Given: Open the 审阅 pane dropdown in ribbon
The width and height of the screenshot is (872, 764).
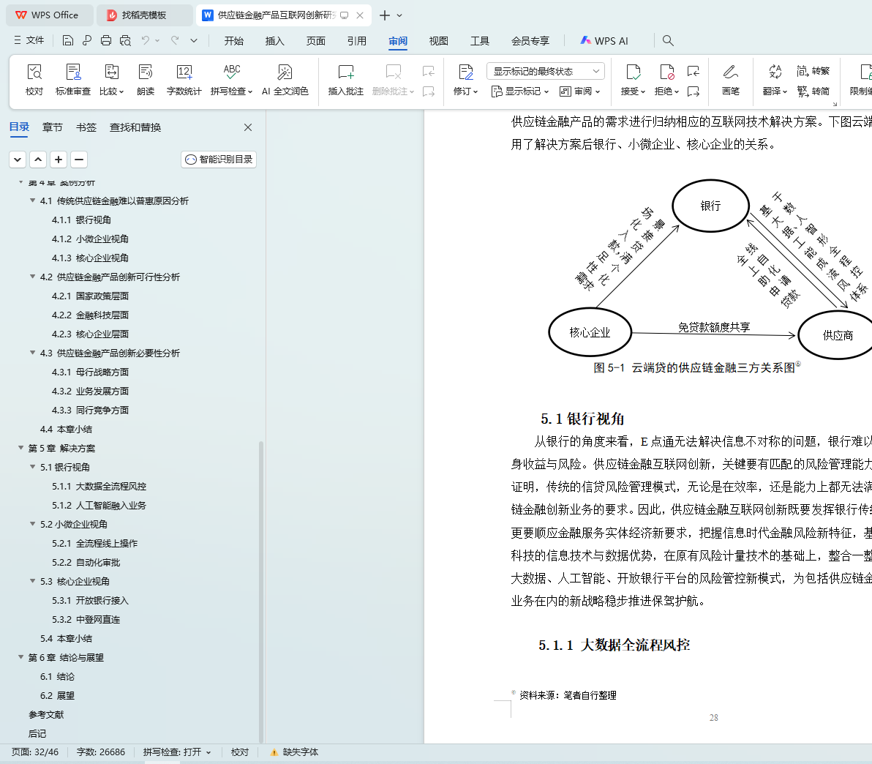Looking at the screenshot, I should pyautogui.click(x=580, y=91).
